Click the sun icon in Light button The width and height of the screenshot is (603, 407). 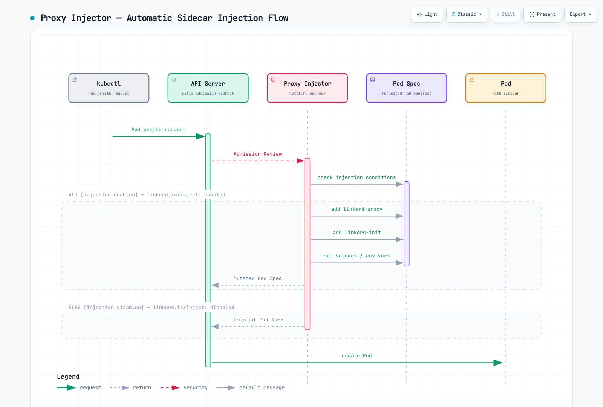pyautogui.click(x=419, y=14)
